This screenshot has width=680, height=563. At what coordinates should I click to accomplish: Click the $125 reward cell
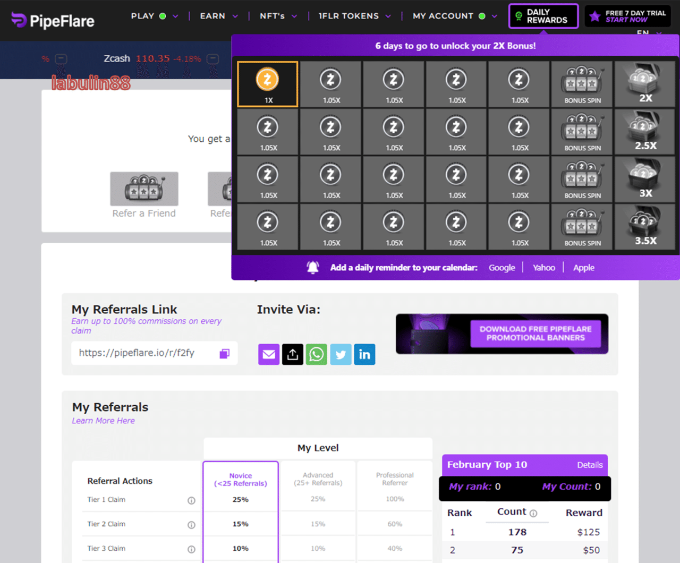[589, 532]
